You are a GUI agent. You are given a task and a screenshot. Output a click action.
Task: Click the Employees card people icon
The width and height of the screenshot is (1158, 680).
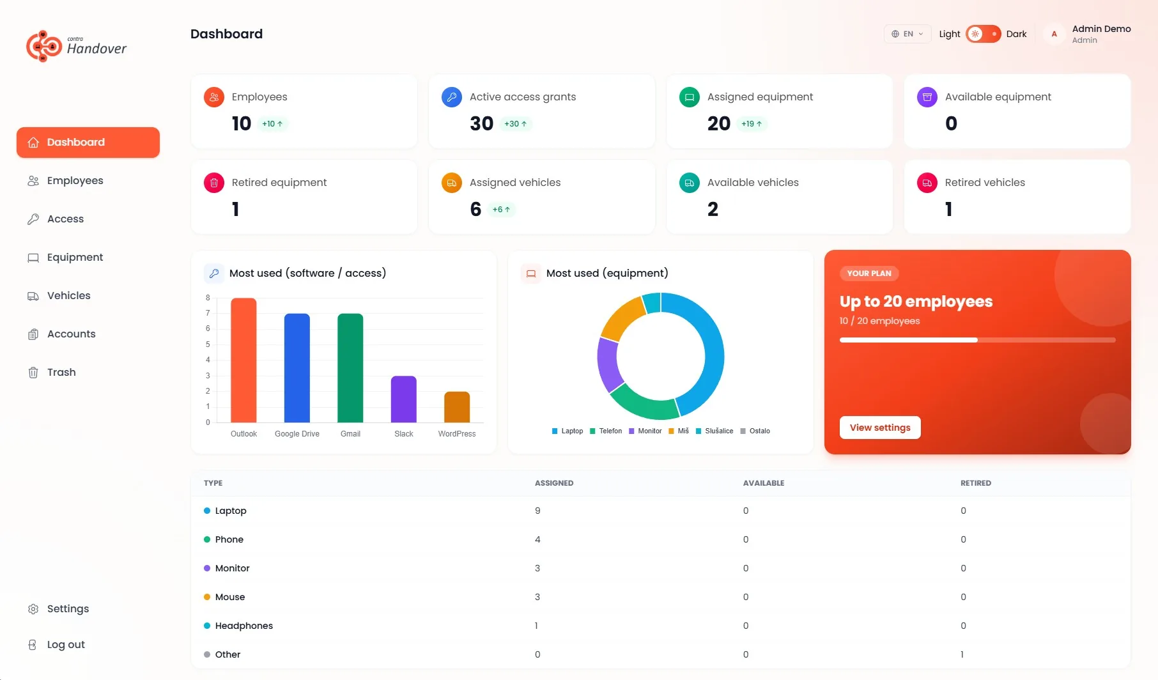[x=214, y=97]
